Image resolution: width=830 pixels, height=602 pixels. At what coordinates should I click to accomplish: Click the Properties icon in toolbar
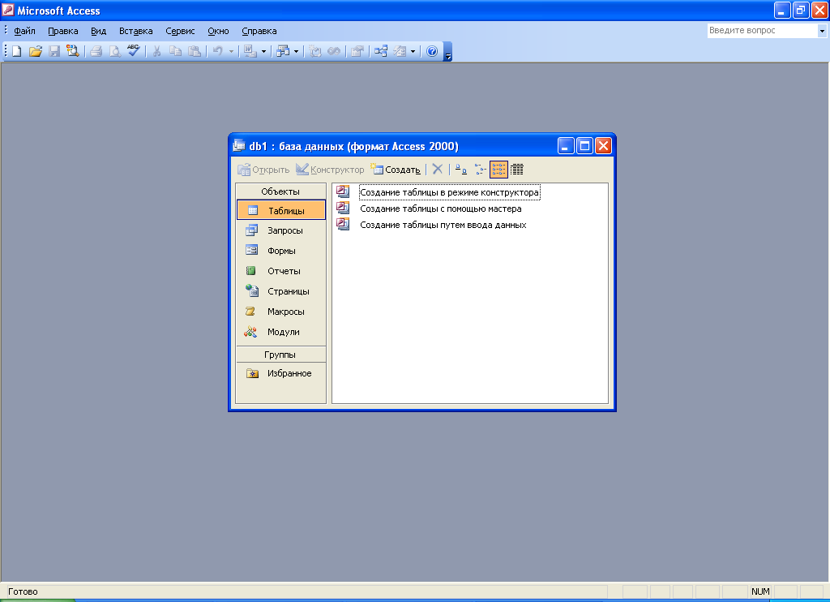pyautogui.click(x=357, y=51)
